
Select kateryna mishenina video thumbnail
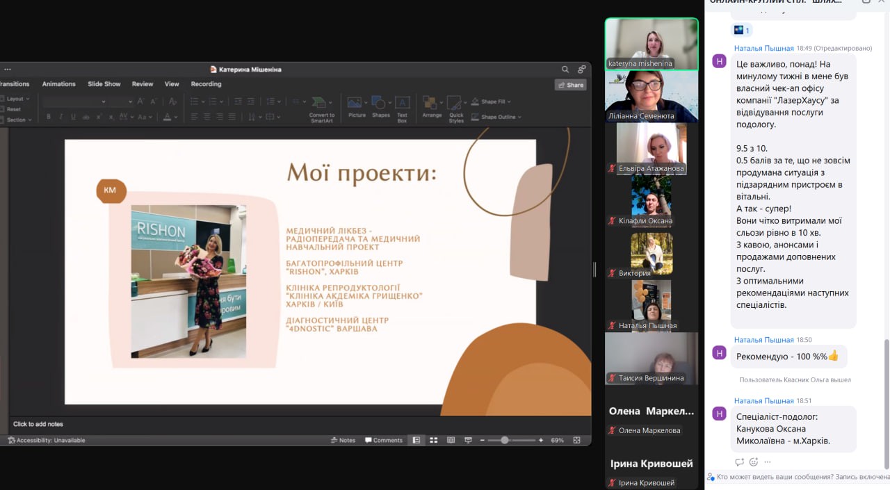pos(652,44)
